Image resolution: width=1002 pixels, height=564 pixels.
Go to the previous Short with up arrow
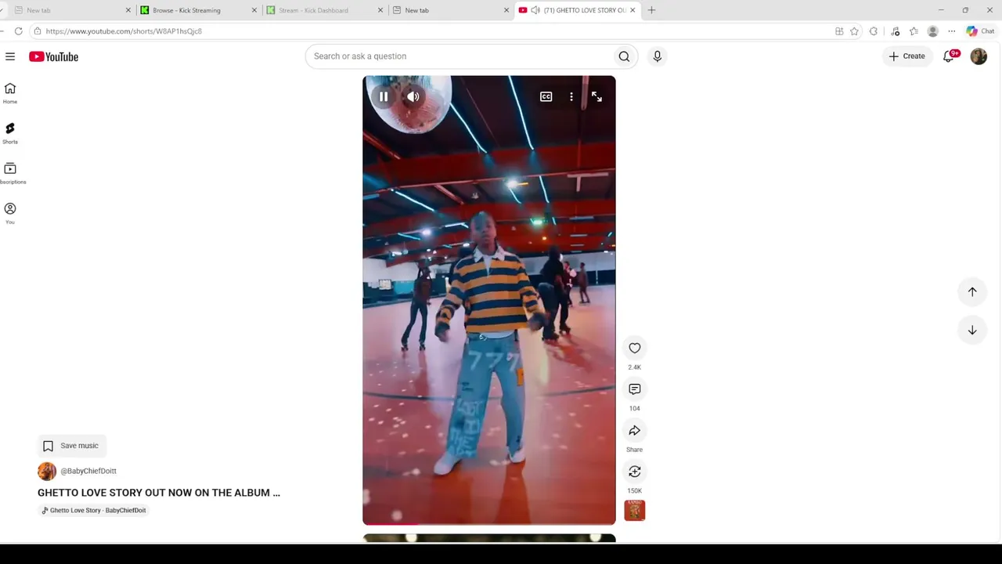pyautogui.click(x=972, y=291)
